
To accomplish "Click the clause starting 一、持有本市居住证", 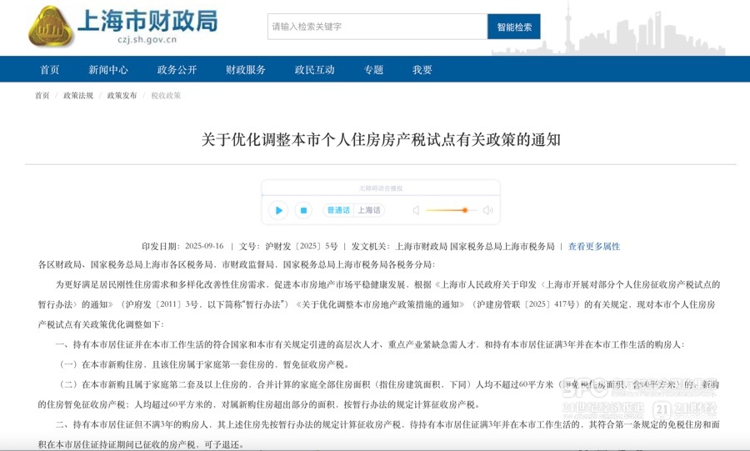I will click(x=370, y=344).
